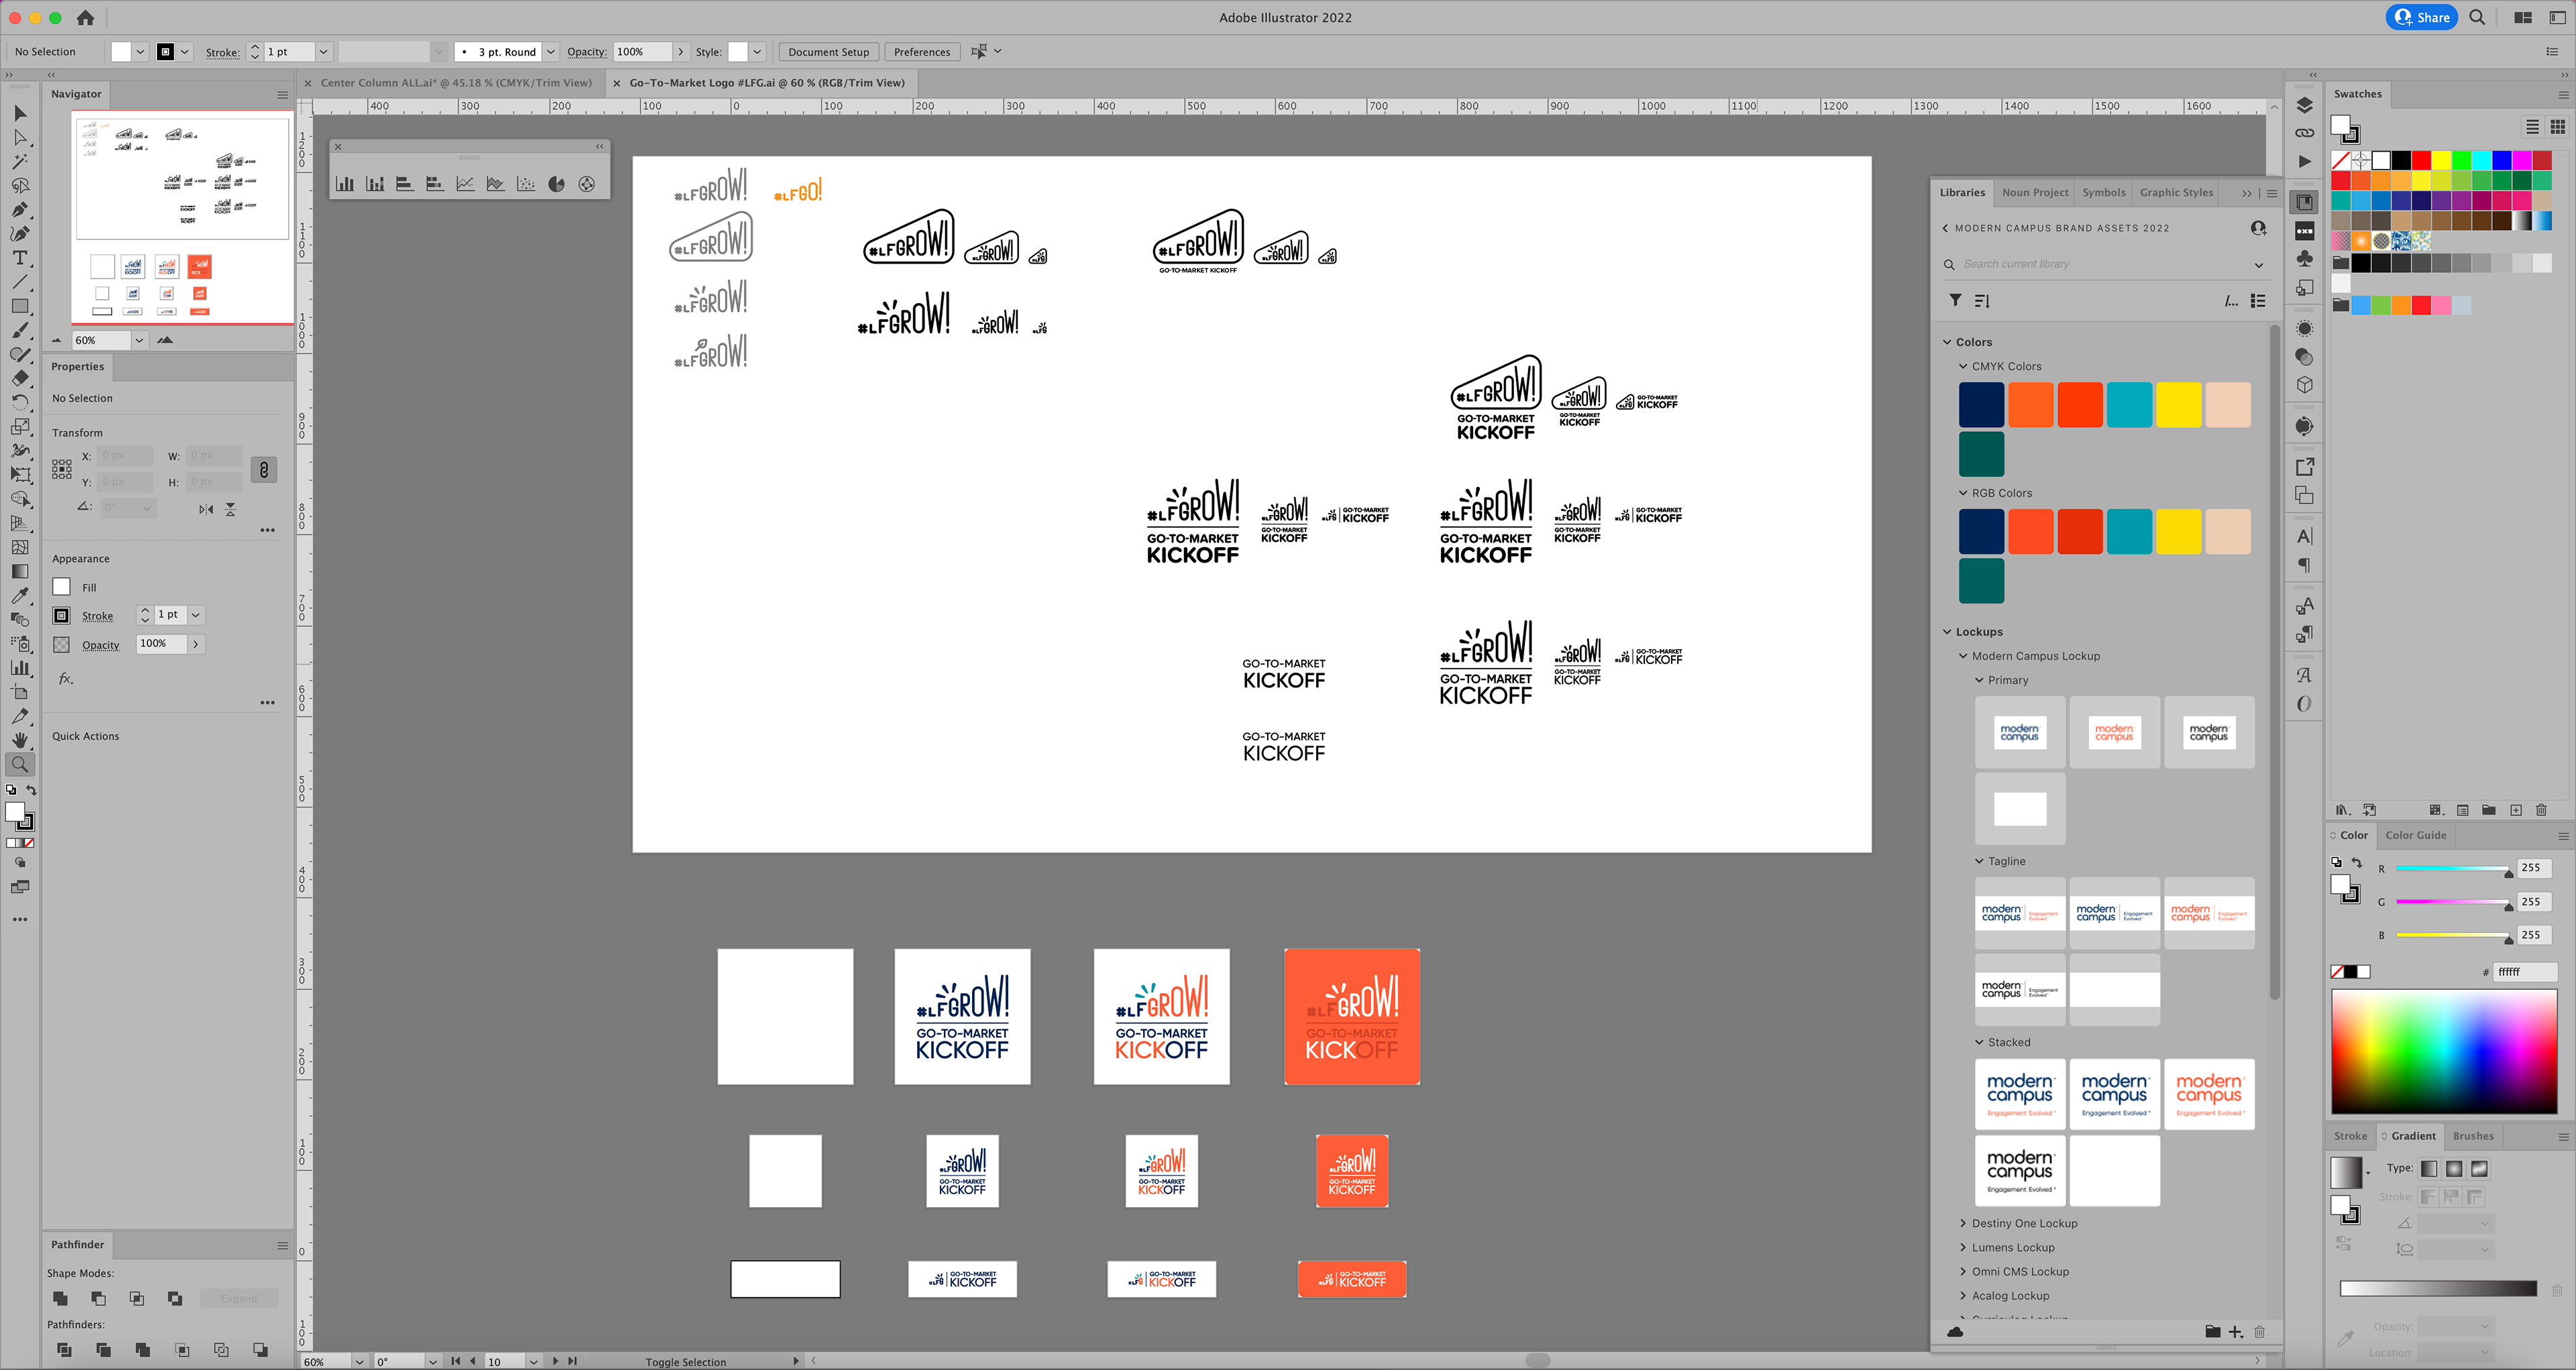Viewport: 2576px width, 1370px height.
Task: Expand the Lumens Lockup group
Action: pos(1963,1247)
